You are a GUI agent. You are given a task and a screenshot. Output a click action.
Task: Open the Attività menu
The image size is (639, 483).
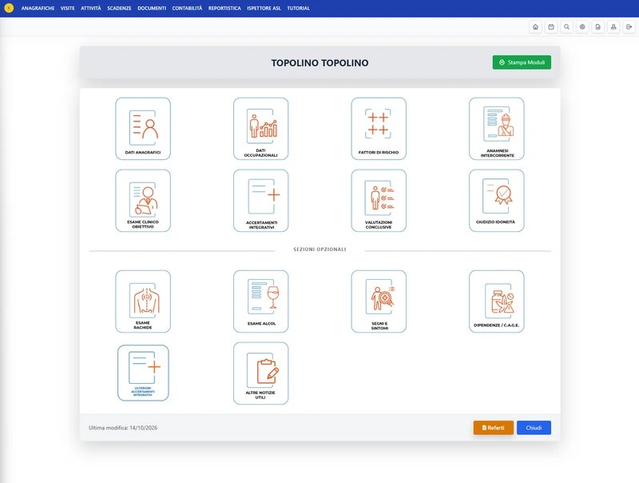(x=91, y=8)
